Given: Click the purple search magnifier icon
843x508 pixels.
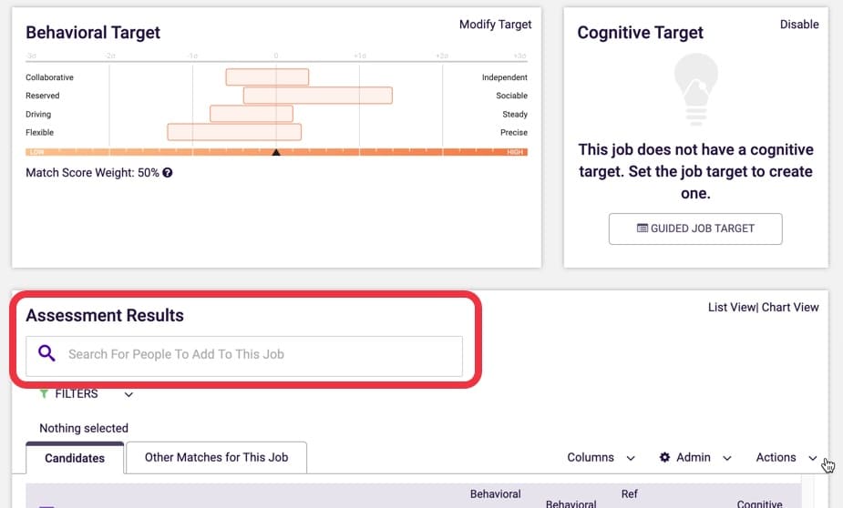Looking at the screenshot, I should tap(46, 353).
